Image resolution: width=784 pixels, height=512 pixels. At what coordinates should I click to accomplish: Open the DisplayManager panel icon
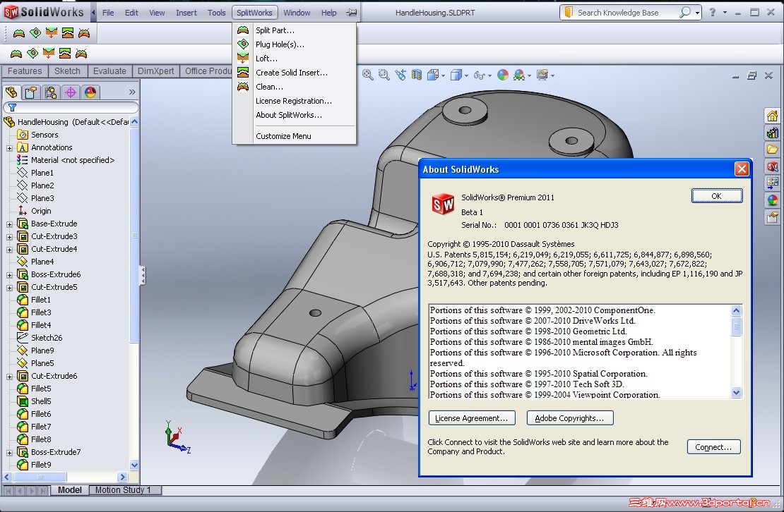(x=90, y=92)
